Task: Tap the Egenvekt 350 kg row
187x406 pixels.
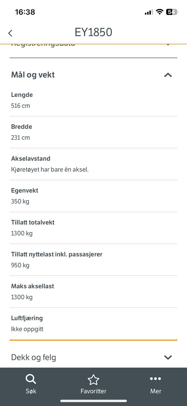Action: [93, 196]
